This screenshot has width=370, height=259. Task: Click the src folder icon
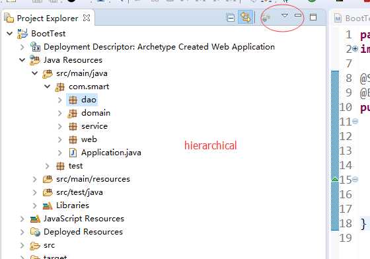(35, 246)
